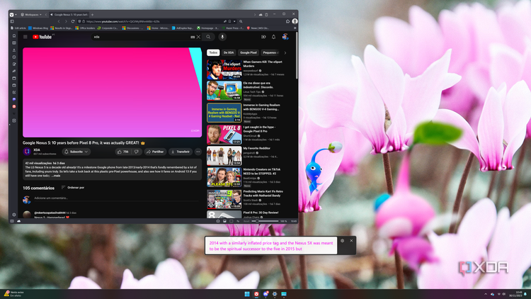The width and height of the screenshot is (531, 299).
Task: Click the pink video player
Action: pos(112,92)
